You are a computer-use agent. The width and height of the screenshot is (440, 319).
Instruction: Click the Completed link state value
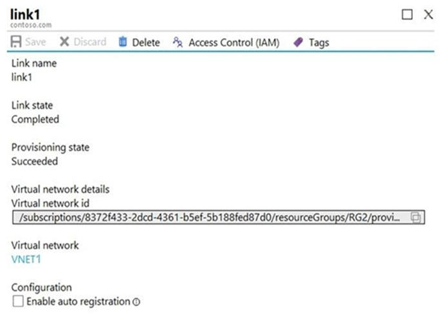[35, 119]
